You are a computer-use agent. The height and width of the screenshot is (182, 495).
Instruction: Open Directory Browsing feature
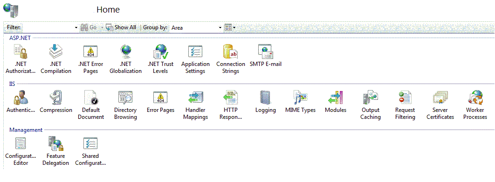126,104
